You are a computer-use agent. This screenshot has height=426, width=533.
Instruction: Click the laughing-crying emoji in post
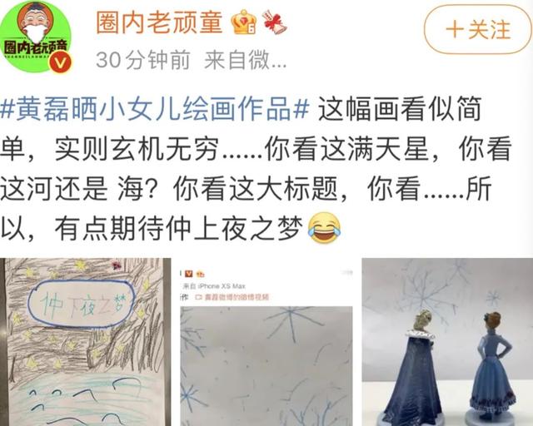click(x=324, y=227)
